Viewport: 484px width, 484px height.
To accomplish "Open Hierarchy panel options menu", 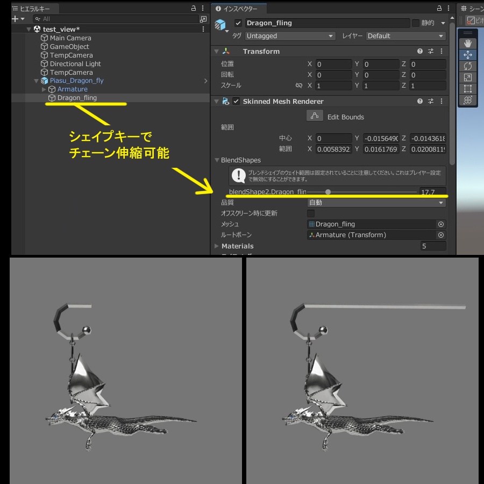I will tap(203, 8).
